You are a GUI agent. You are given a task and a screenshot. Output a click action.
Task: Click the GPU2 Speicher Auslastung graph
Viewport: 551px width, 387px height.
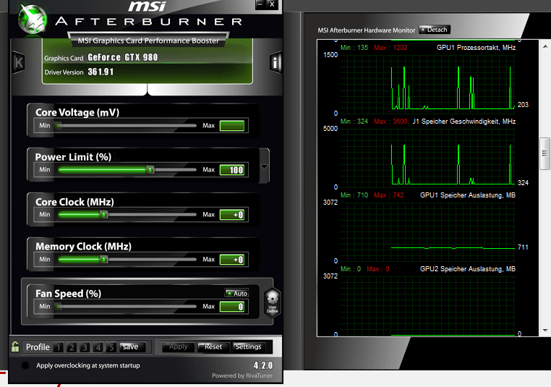point(427,306)
